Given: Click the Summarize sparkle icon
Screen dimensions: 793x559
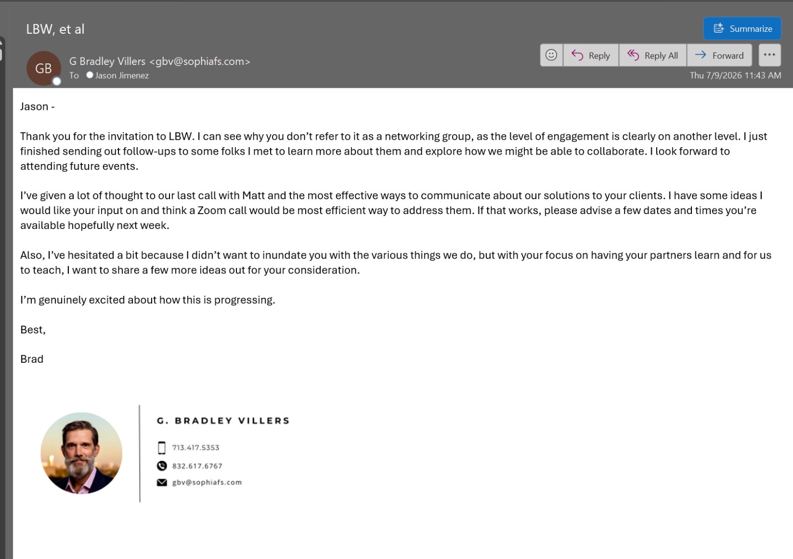Looking at the screenshot, I should 719,28.
